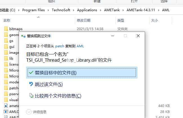Click the gui folder icon
The height and width of the screenshot is (118, 183).
click(6, 46)
